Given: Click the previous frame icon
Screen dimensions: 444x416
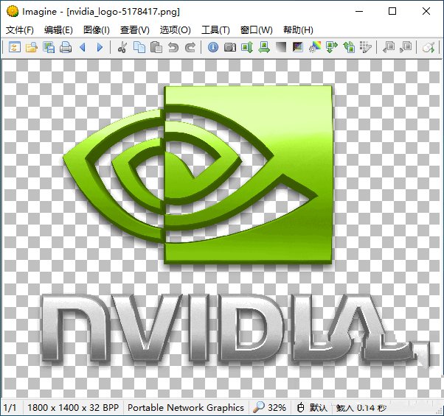Looking at the screenshot, I should [389, 47].
